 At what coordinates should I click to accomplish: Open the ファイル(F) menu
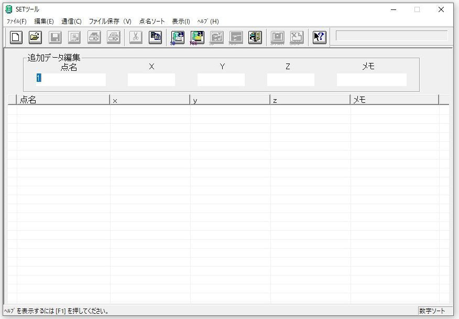pos(16,22)
